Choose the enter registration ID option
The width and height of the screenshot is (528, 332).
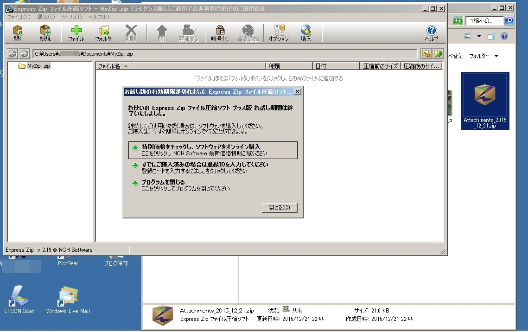coord(213,168)
